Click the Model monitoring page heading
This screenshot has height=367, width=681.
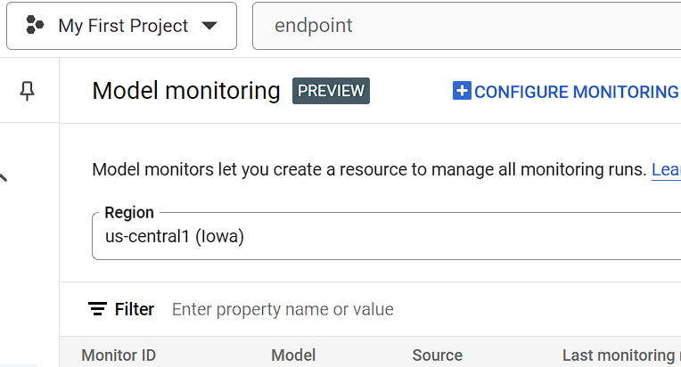(x=186, y=91)
